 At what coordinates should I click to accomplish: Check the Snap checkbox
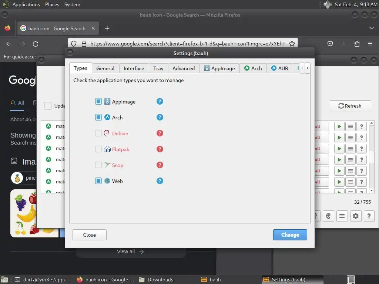pos(98,165)
